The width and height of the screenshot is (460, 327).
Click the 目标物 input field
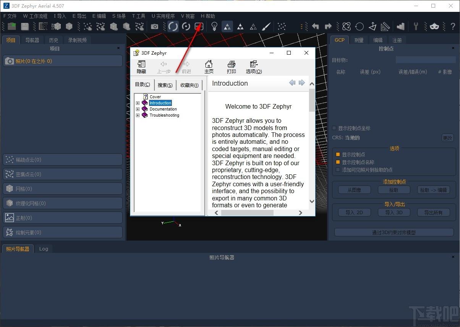[x=425, y=60]
